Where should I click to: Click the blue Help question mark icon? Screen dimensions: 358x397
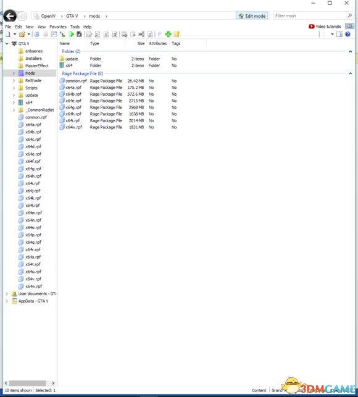pyautogui.click(x=348, y=34)
